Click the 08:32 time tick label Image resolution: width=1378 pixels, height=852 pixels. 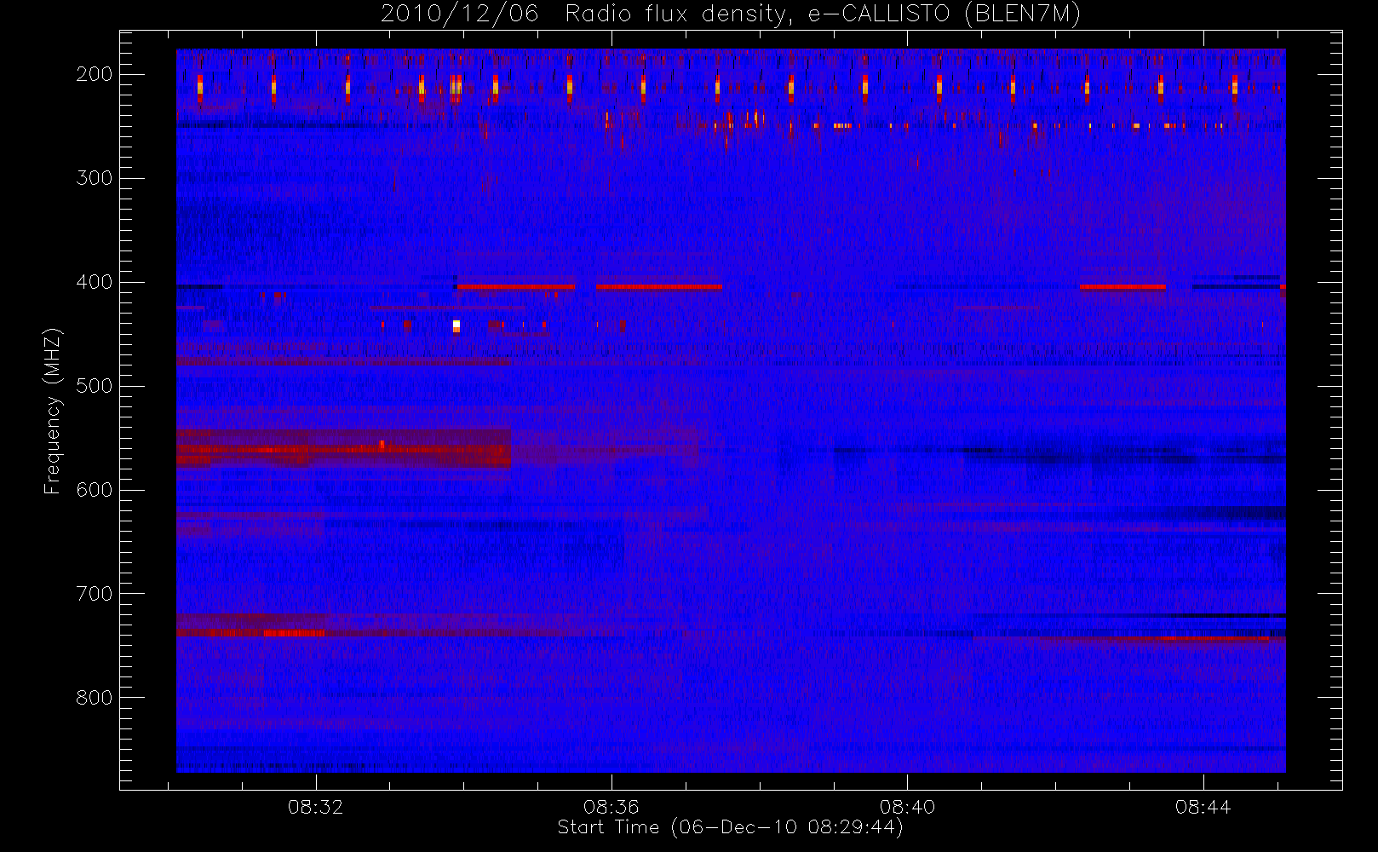315,807
